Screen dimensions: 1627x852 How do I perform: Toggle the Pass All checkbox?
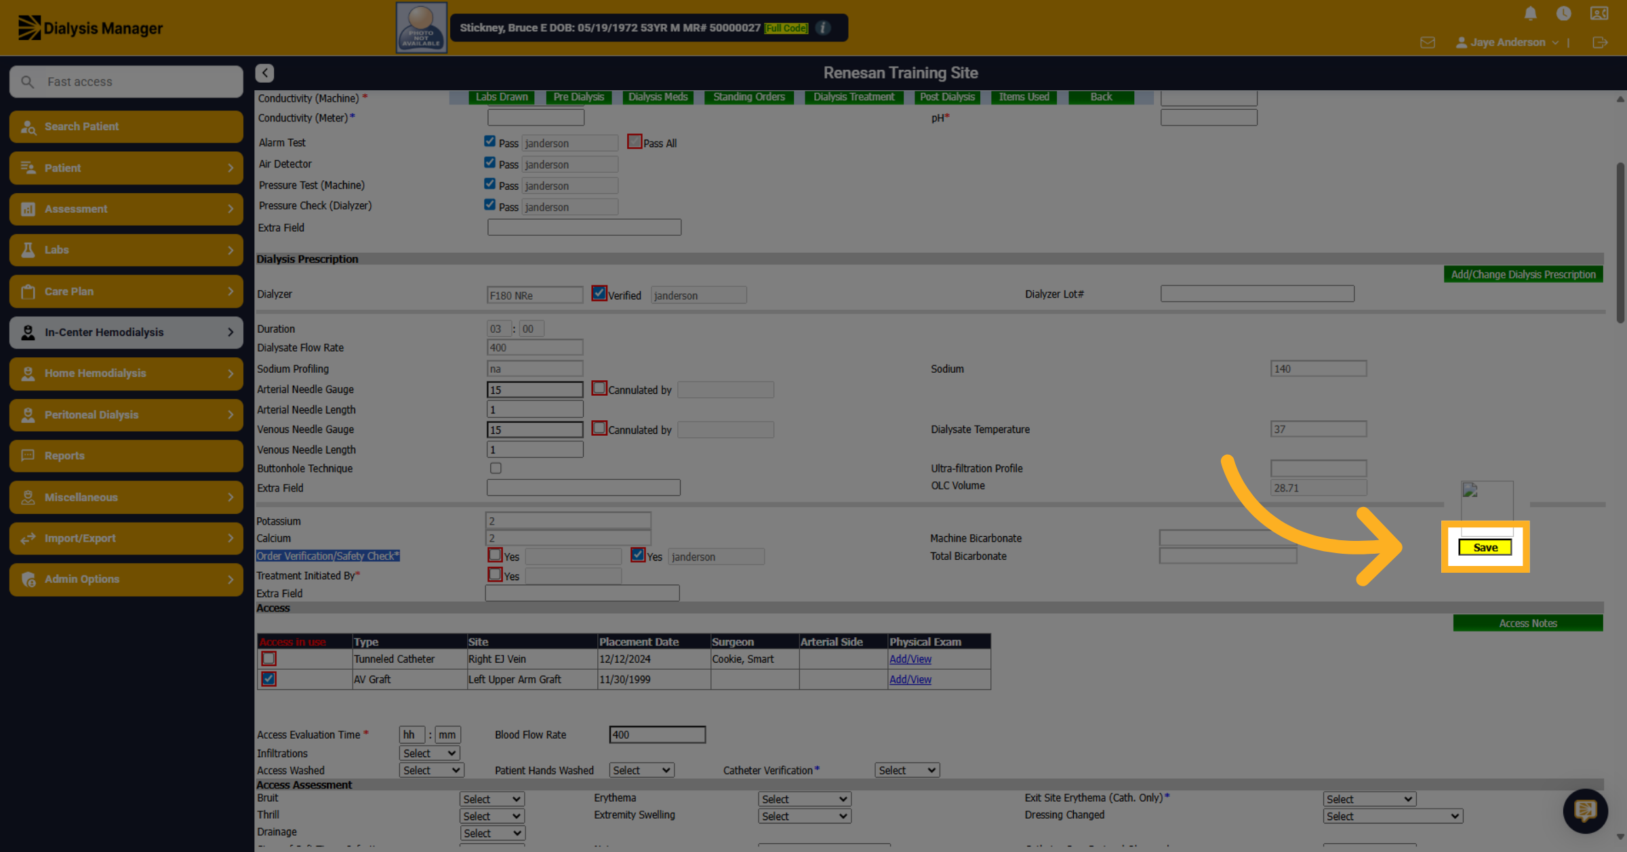coord(635,142)
